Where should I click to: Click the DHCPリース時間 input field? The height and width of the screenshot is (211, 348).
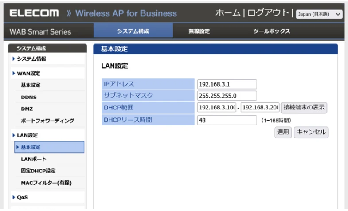[x=227, y=120]
